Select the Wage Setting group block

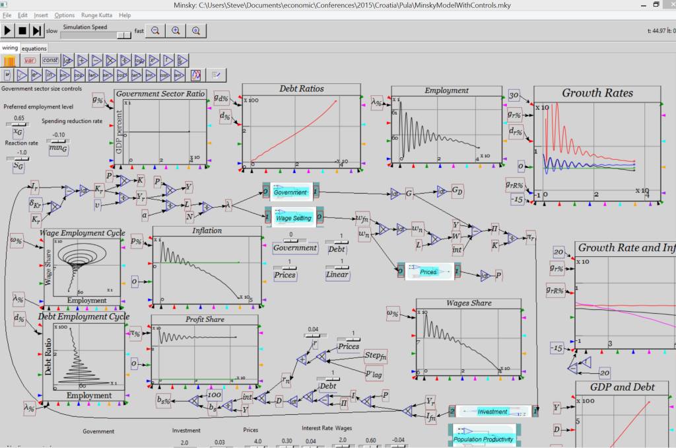293,218
